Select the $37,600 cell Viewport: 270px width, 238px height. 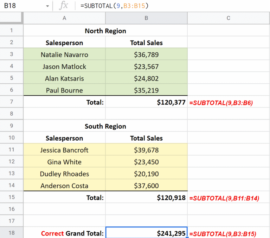click(146, 185)
